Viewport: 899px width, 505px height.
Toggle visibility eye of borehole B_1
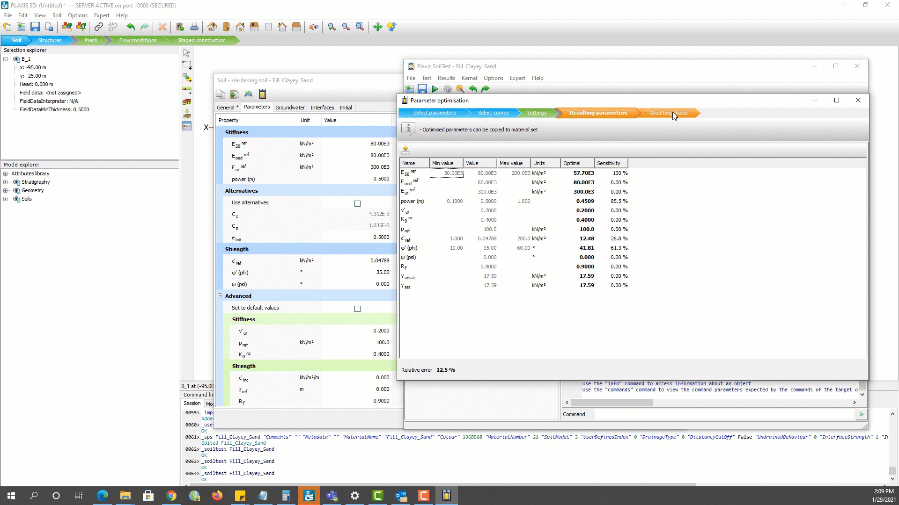[16, 59]
